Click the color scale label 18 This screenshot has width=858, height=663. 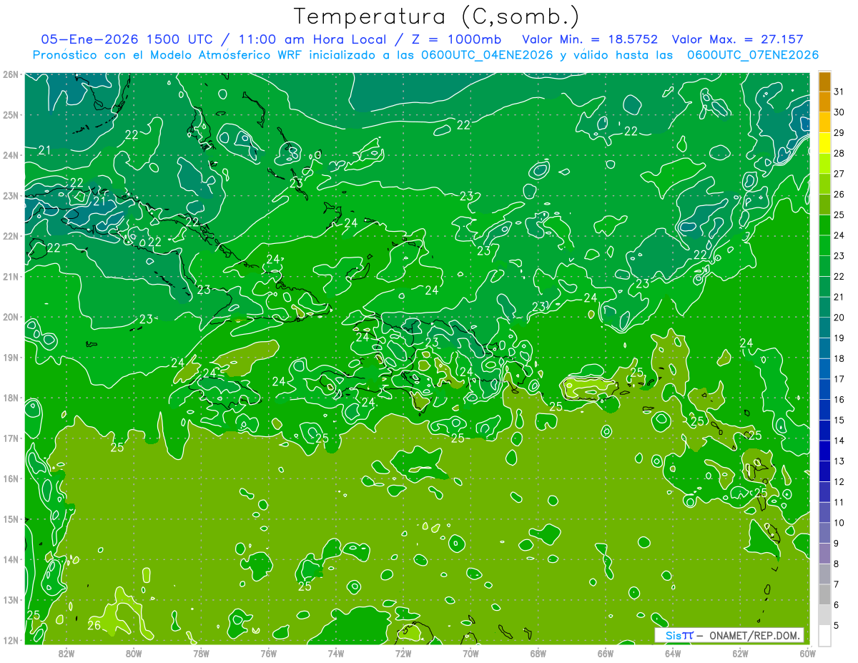839,358
